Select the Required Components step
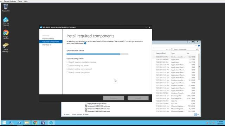Image resolution: width=225 pixels, height=126 pixels. pyautogui.click(x=51, y=42)
